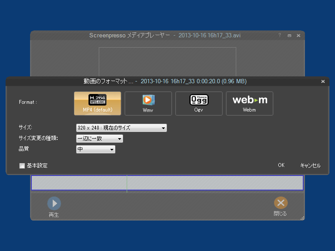
Task: Expand the サイズ変更の種類 combo box
Action: 100,139
